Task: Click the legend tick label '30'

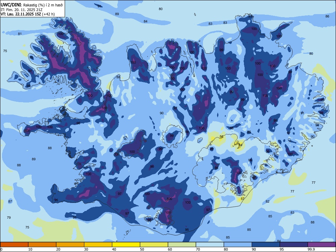Action: click(x=86, y=249)
